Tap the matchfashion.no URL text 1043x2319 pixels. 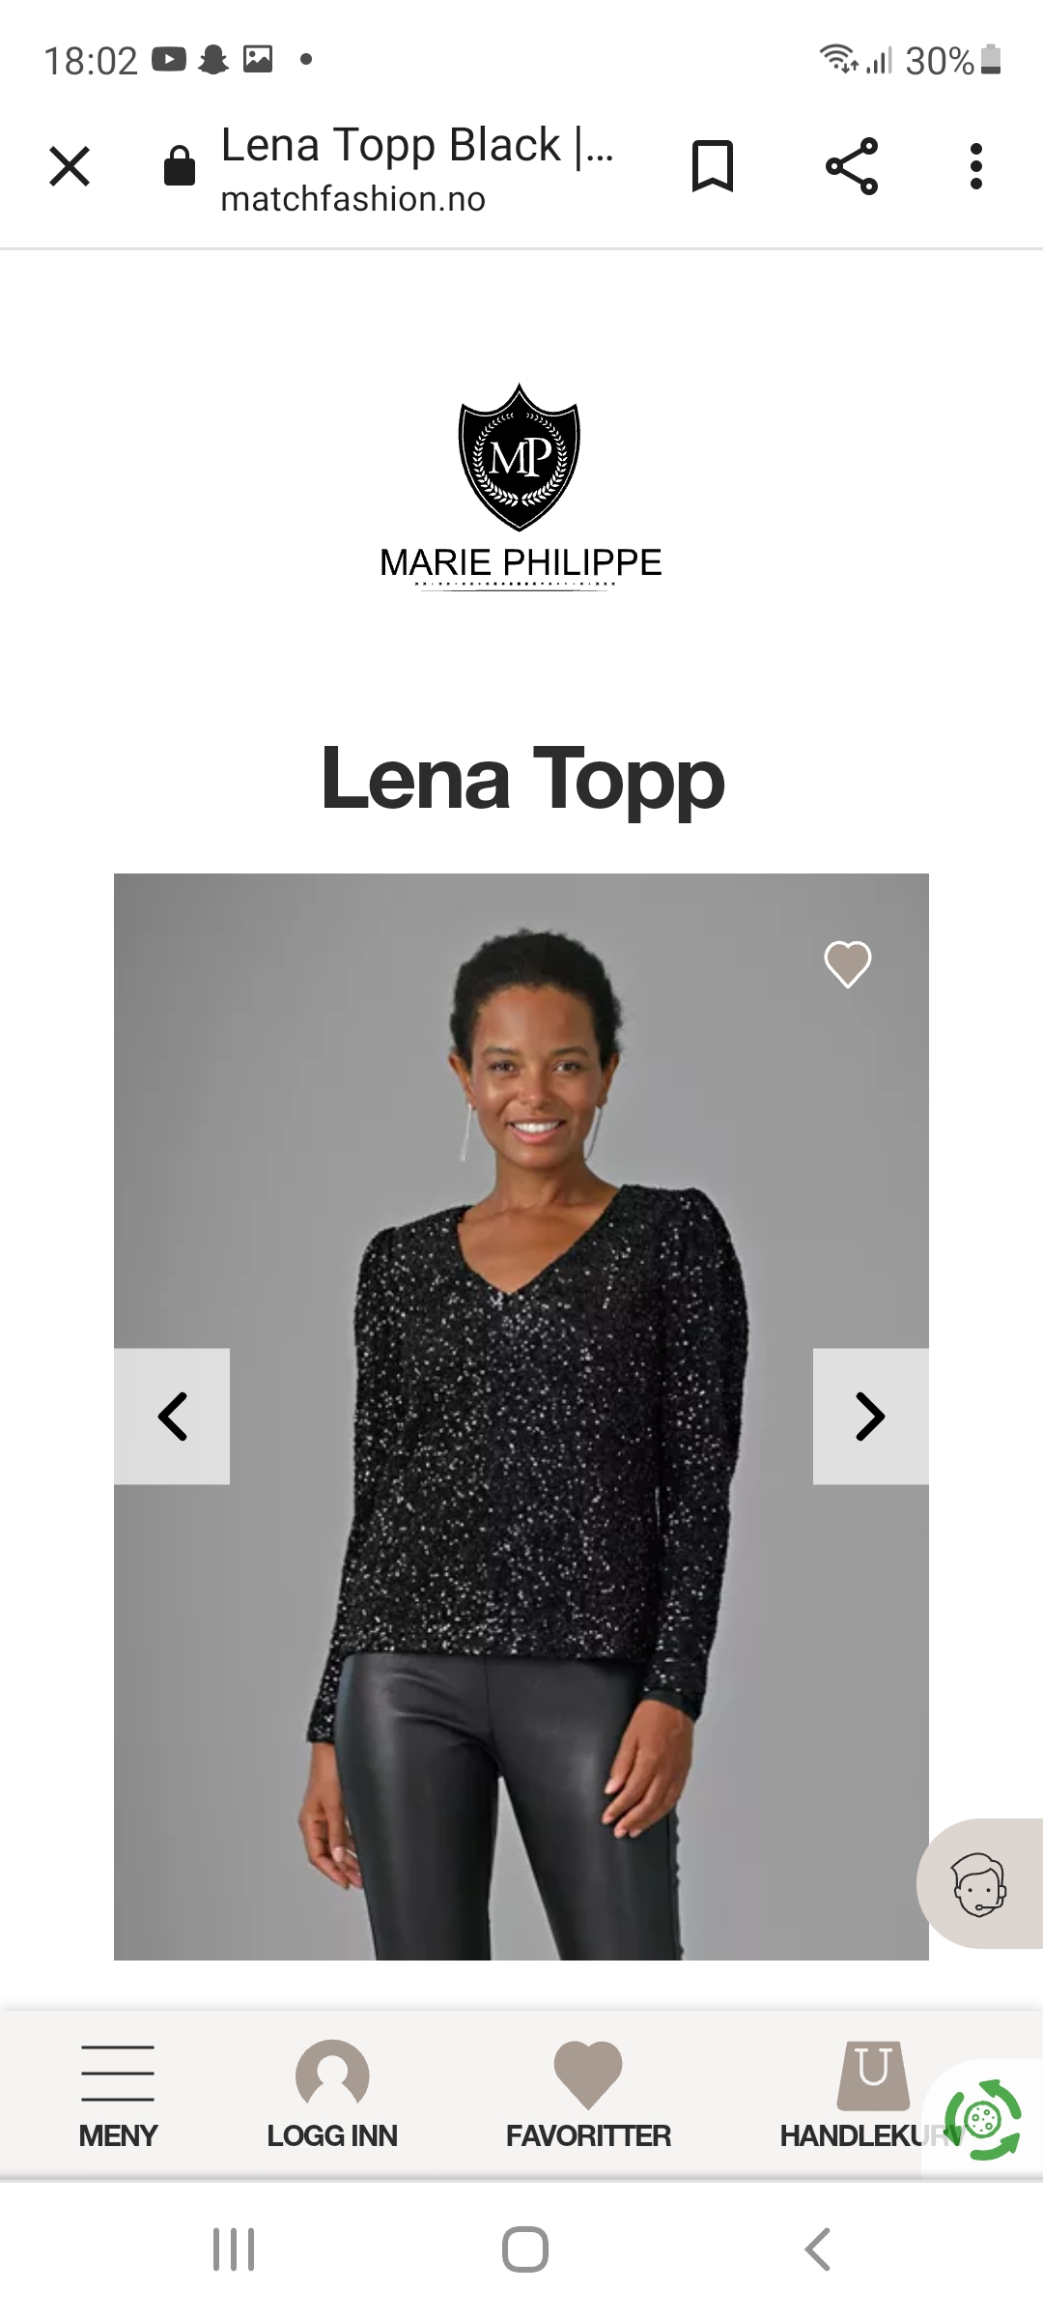coord(353,199)
